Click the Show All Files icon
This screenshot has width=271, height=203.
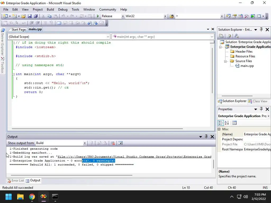[x=229, y=36]
